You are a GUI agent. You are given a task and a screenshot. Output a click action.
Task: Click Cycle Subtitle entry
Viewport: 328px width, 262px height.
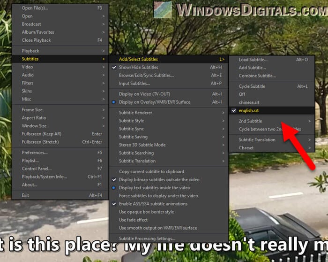[272, 86]
